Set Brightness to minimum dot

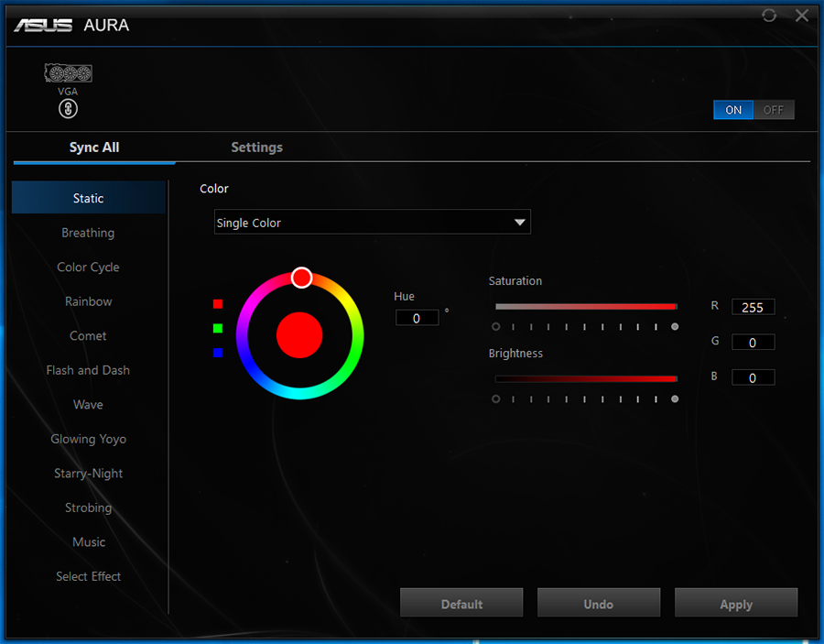click(x=495, y=399)
